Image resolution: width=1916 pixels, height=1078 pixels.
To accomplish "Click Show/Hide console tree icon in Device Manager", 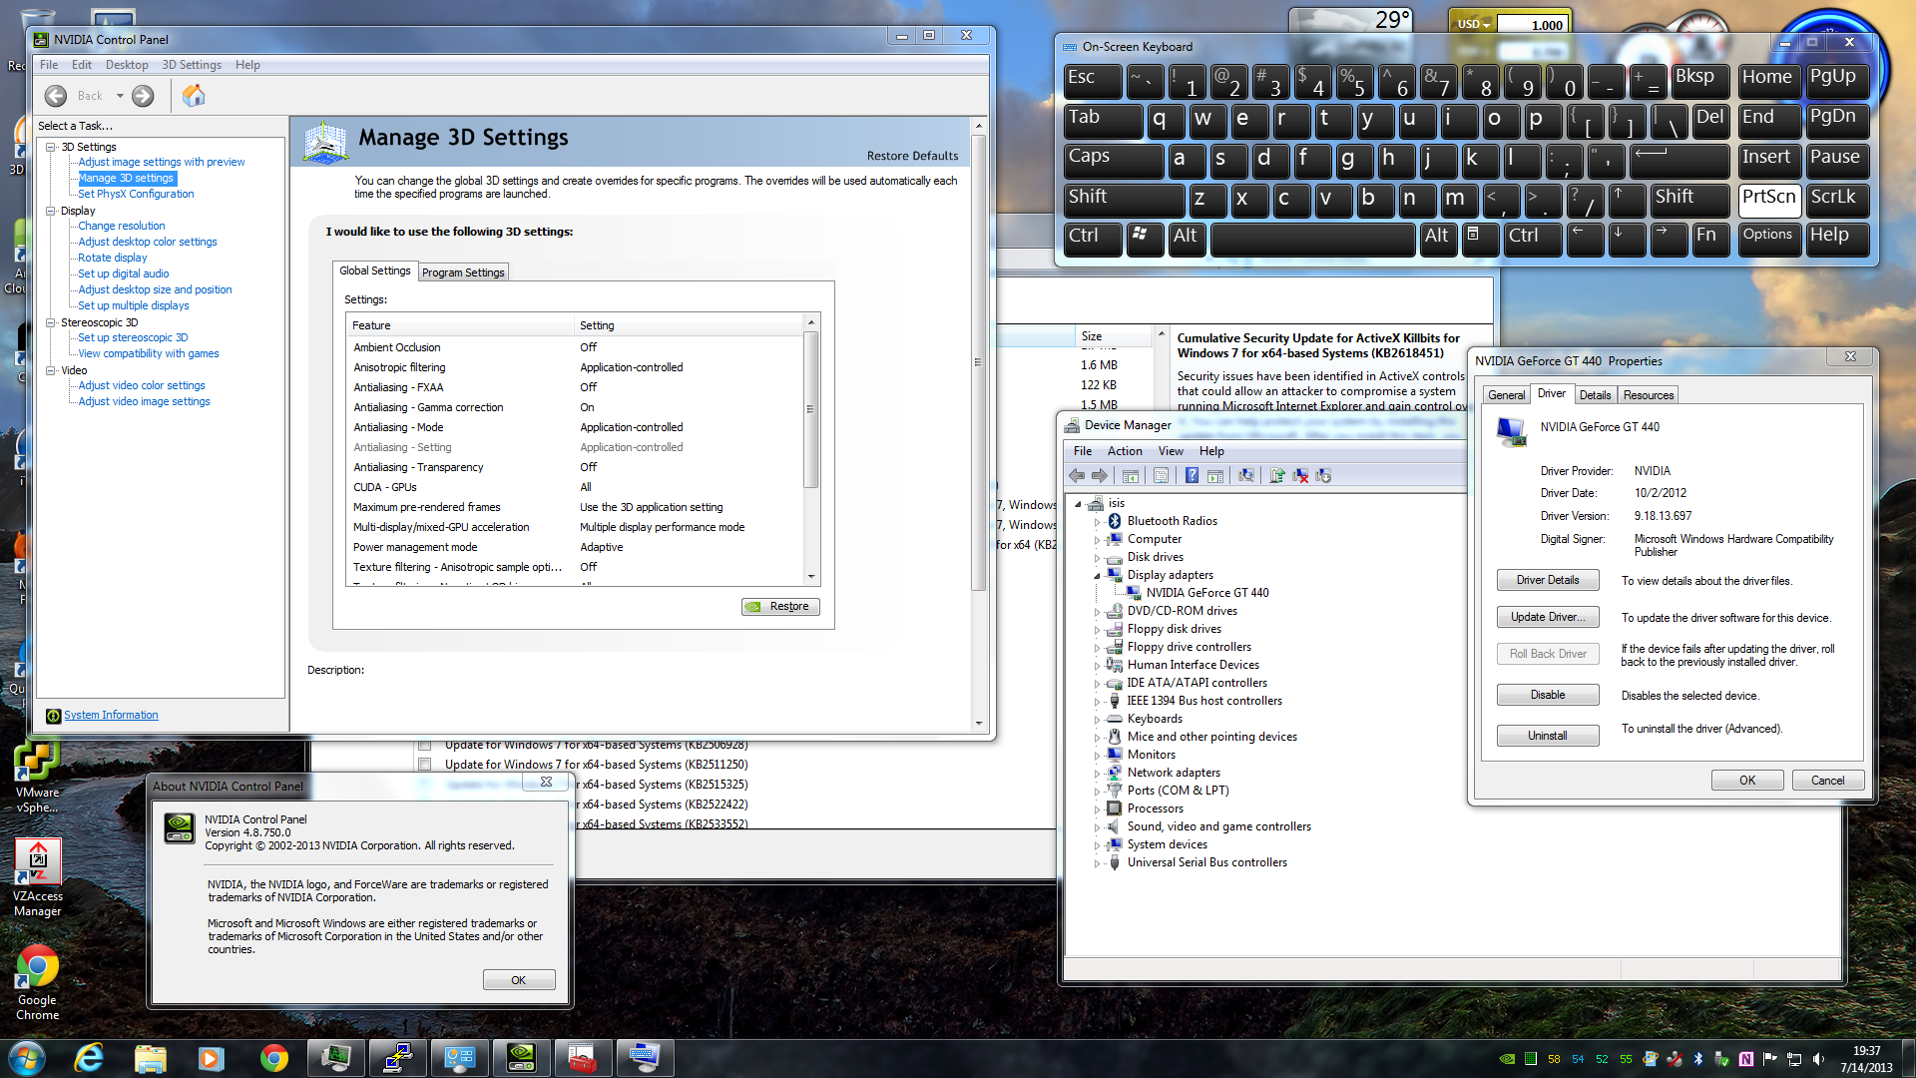I will click(x=1131, y=476).
